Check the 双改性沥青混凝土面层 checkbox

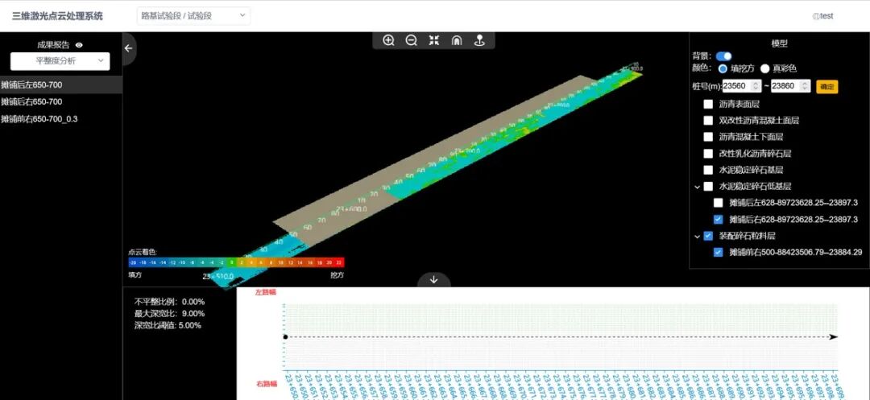708,120
